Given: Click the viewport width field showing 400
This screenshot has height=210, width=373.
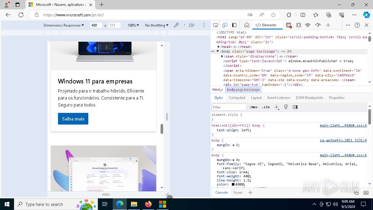Looking at the screenshot, I should click(x=96, y=25).
